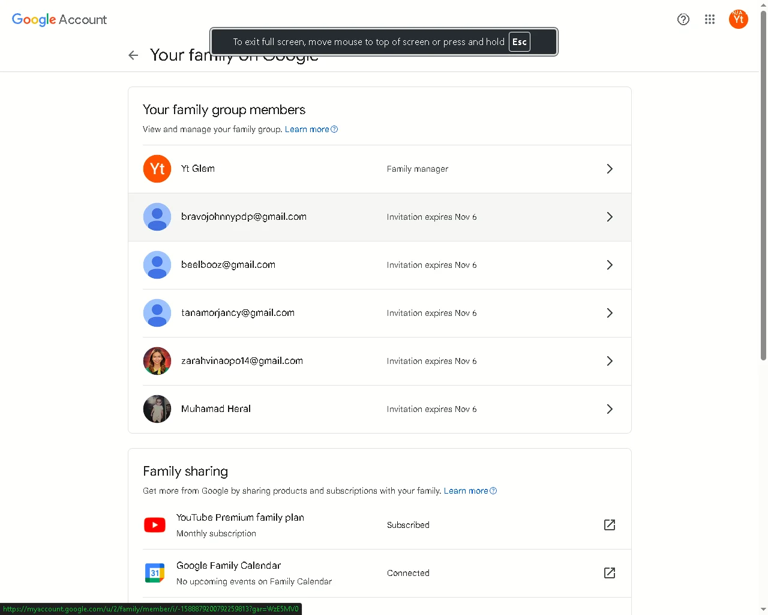Click bravojohnnypdp's default profile avatar

[x=157, y=217]
